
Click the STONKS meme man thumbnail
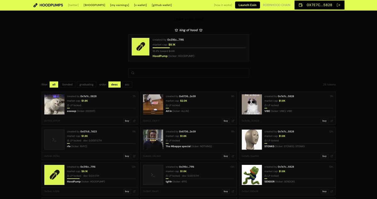coord(252,140)
